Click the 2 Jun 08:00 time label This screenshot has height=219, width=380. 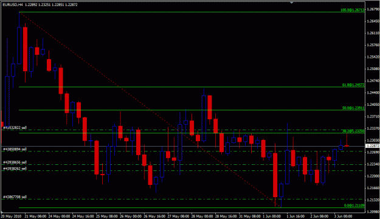tap(319, 216)
